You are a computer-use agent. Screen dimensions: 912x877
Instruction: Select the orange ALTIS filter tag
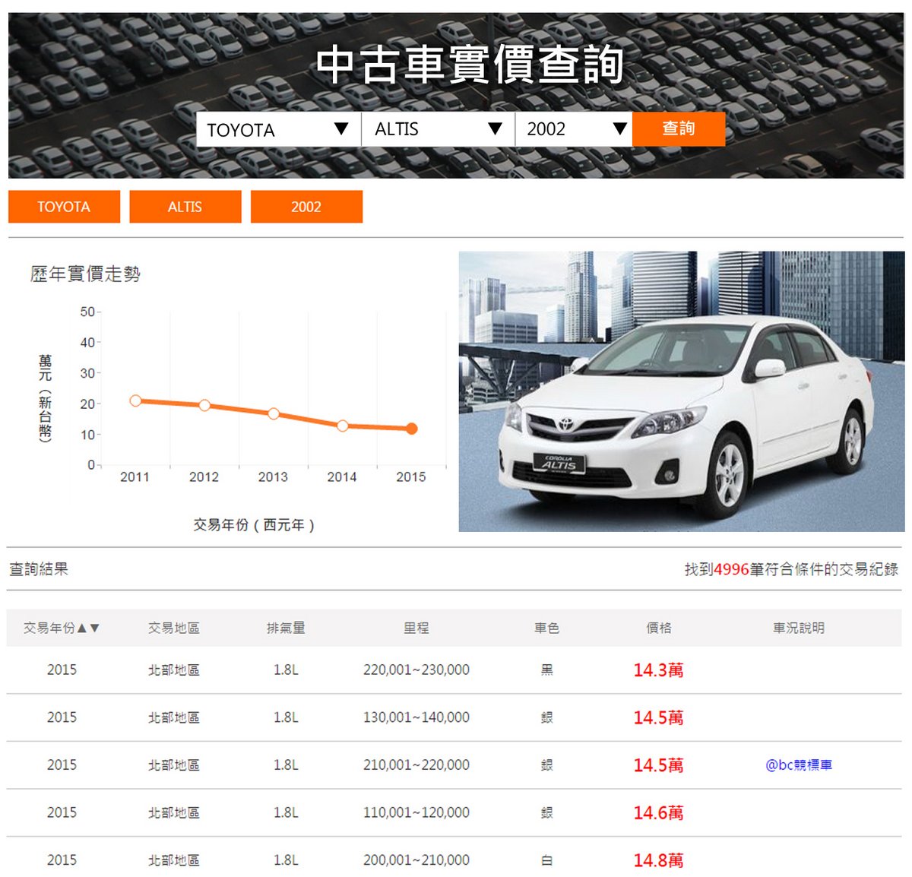[185, 207]
